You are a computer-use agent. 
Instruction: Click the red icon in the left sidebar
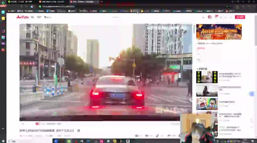(x=3, y=50)
